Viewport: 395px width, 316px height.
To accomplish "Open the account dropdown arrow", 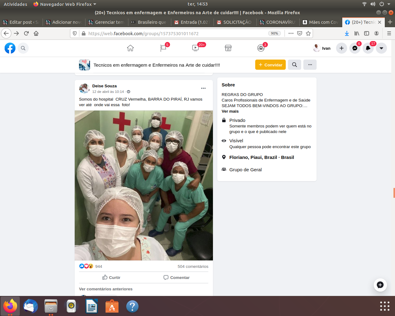I will pyautogui.click(x=381, y=48).
